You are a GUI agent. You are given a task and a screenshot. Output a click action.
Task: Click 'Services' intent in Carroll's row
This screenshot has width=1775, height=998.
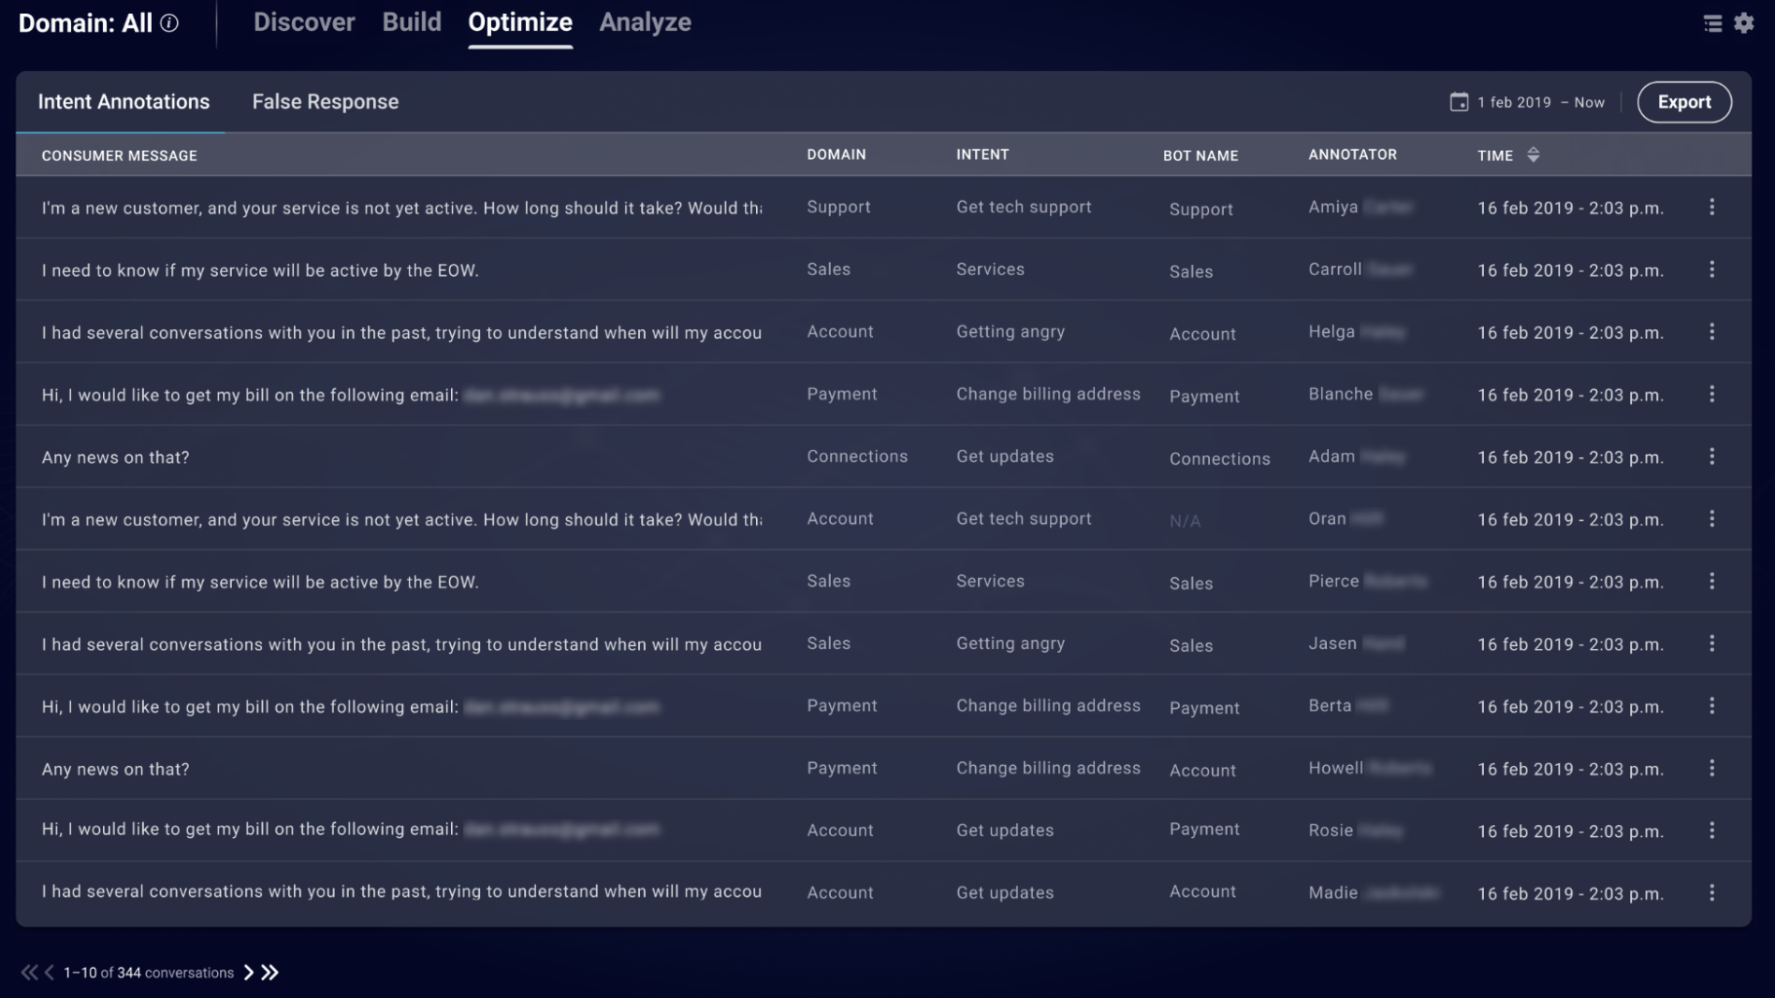point(990,269)
